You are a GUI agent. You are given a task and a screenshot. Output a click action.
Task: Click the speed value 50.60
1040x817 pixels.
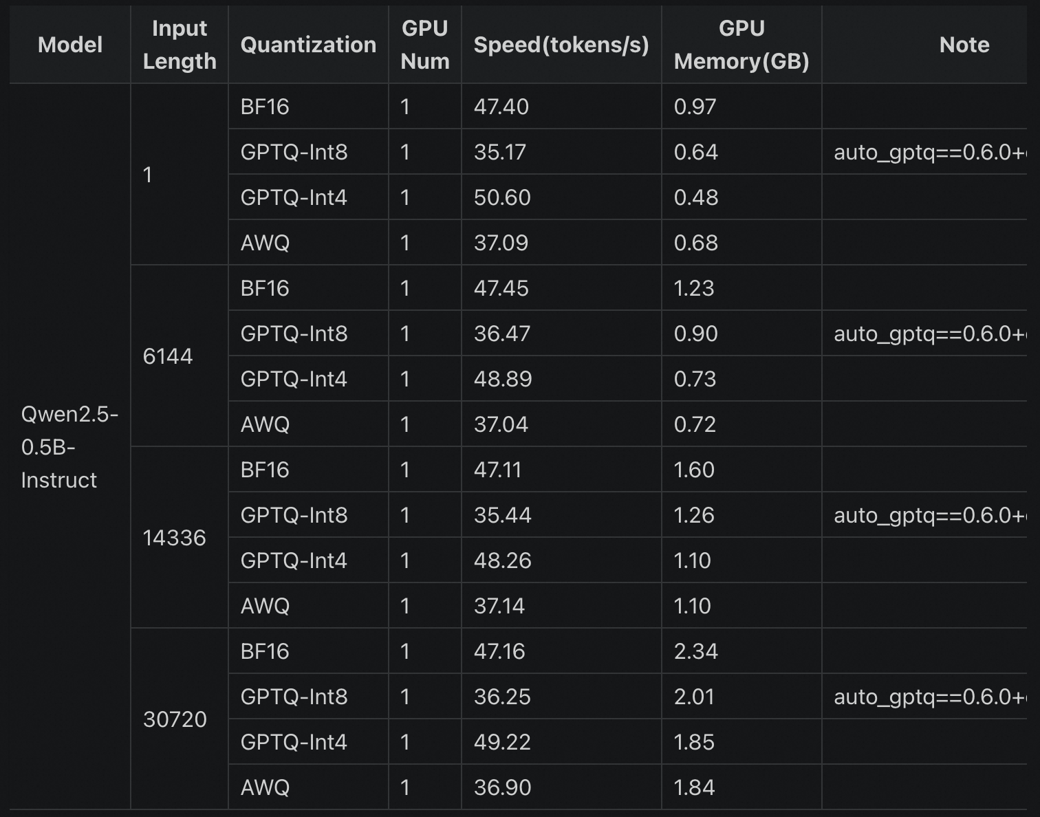click(x=502, y=197)
